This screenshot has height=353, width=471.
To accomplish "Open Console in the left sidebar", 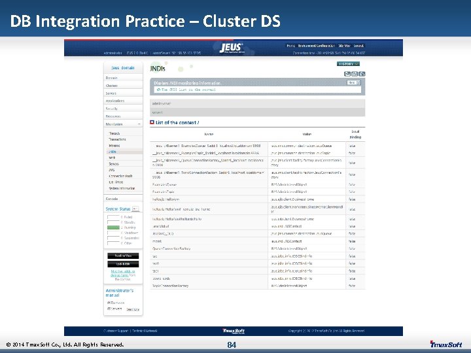I will click(123, 199).
